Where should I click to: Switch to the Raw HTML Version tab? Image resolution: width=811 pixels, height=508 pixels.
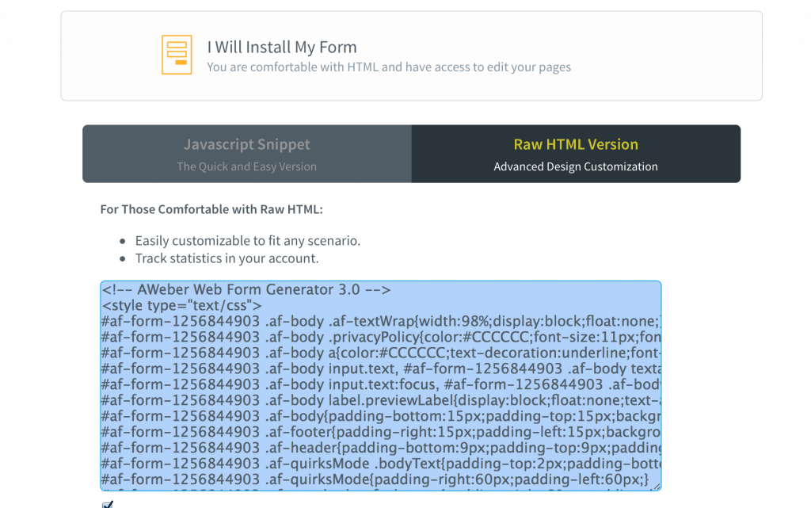click(x=577, y=154)
